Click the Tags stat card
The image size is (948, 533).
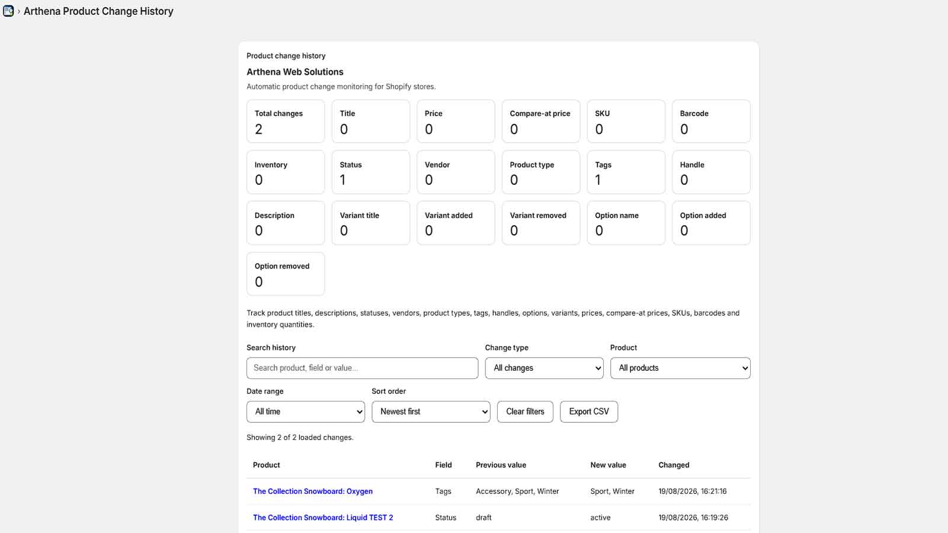tap(626, 172)
